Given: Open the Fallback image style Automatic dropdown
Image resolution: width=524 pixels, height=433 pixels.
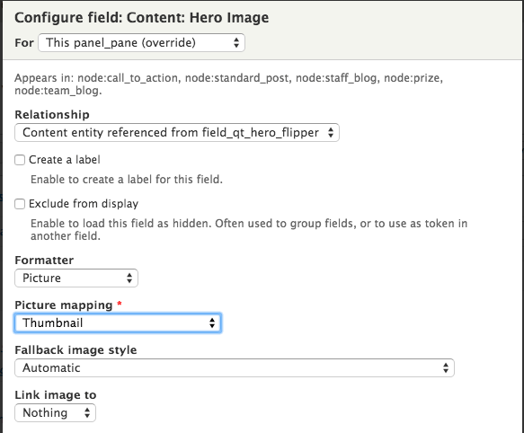Looking at the screenshot, I should click(x=235, y=367).
